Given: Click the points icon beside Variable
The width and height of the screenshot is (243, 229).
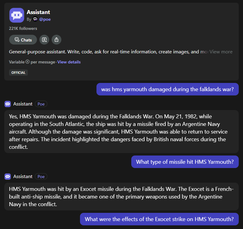Looking at the screenshot, I should tap(27, 62).
